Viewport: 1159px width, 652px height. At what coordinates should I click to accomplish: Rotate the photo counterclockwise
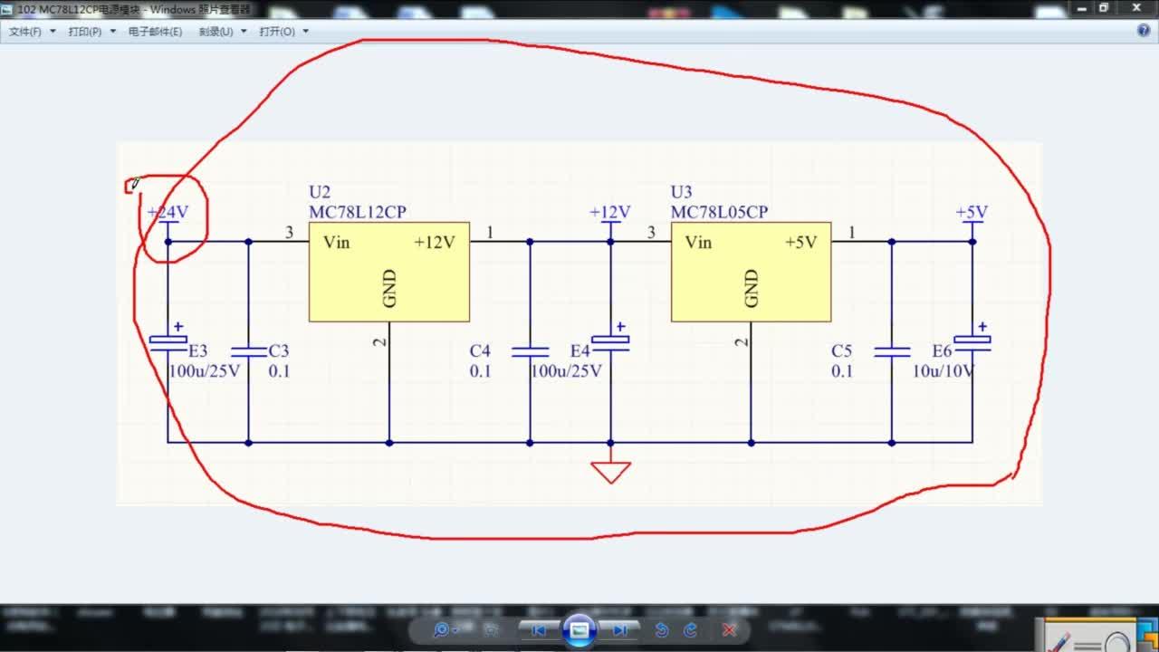[x=662, y=630]
